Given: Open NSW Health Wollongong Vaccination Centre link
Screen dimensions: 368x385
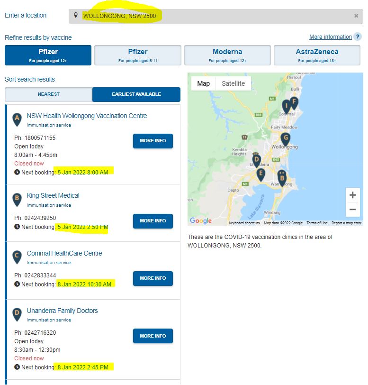Looking at the screenshot, I should coord(87,116).
